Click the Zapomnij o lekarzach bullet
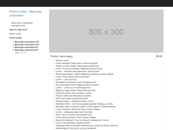Viewport: 173px width, 130px height. point(83,120)
